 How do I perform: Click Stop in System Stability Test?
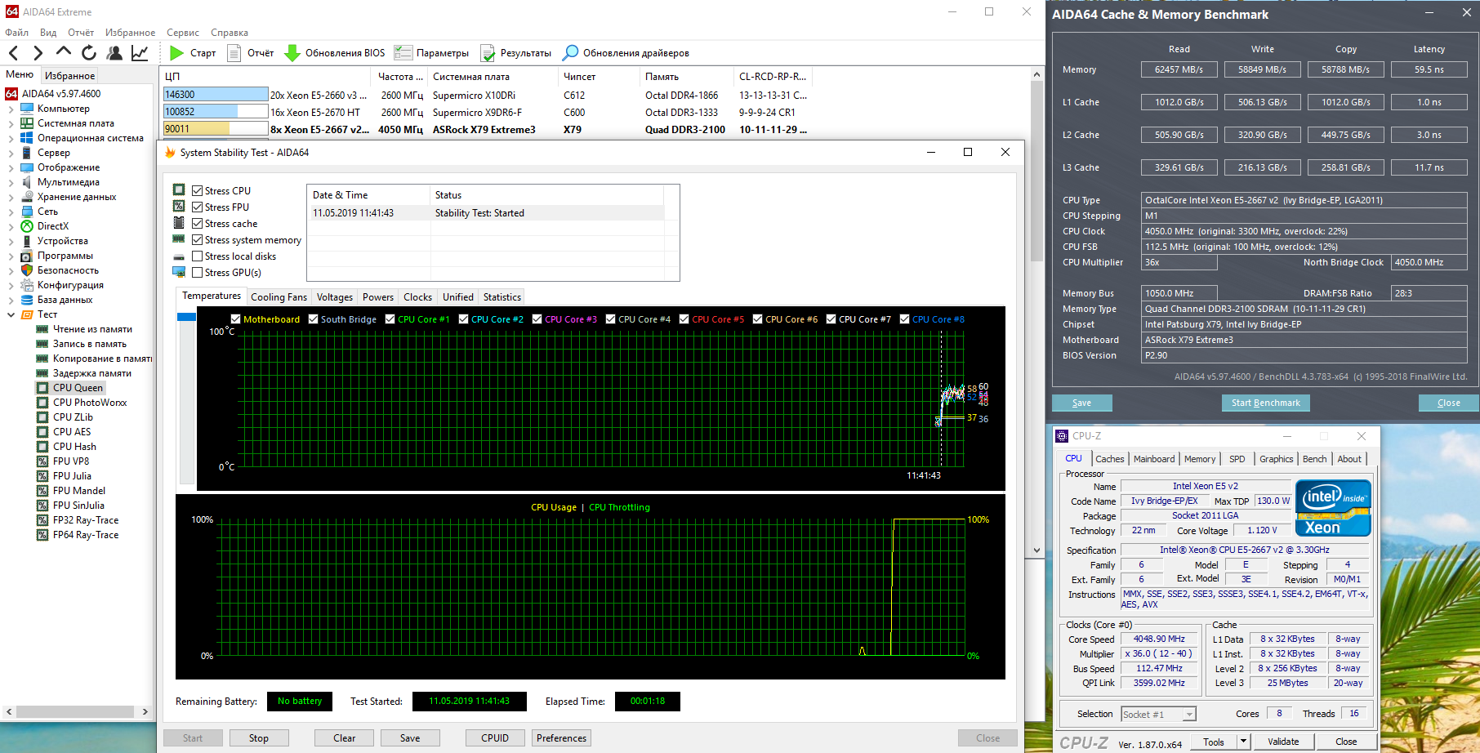(259, 738)
